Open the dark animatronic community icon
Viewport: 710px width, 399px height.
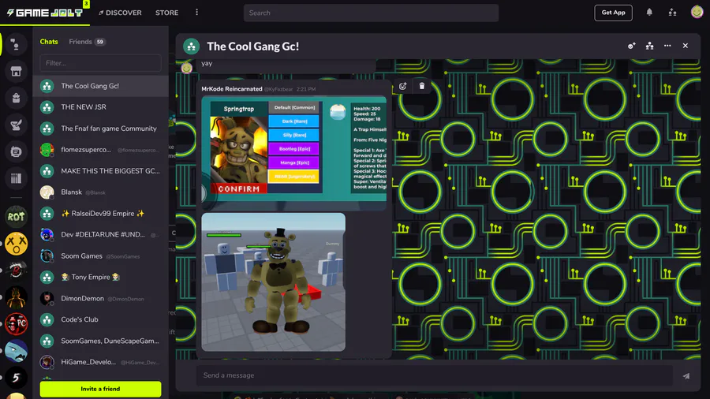click(16, 297)
